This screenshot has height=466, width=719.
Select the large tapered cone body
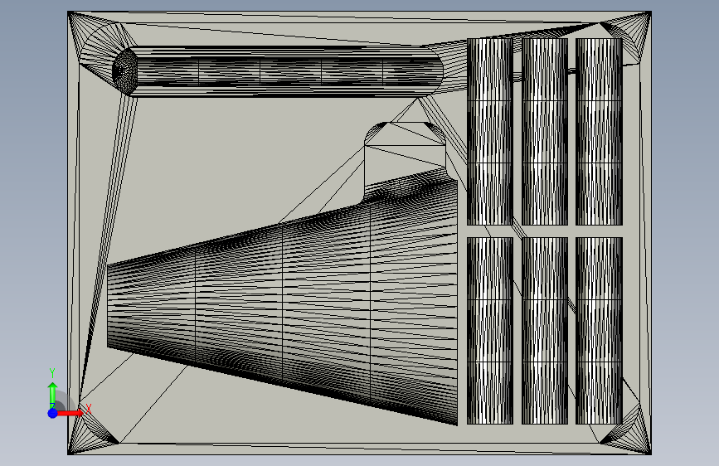(x=283, y=303)
